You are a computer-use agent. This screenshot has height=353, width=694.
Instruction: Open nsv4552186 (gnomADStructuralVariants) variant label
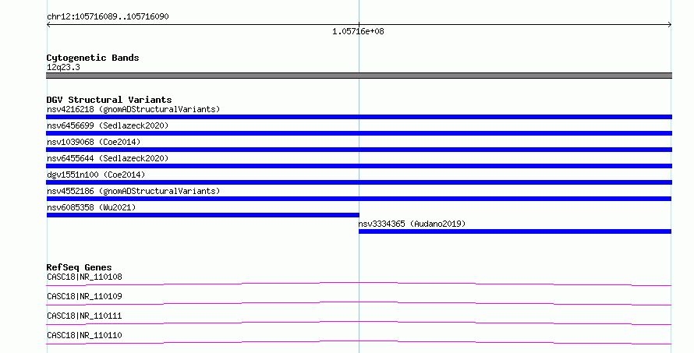133,191
